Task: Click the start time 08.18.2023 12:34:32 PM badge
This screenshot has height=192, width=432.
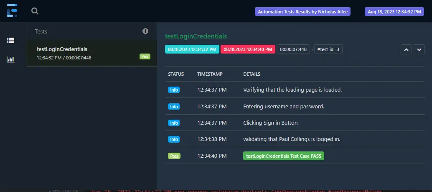Action: click(x=192, y=49)
